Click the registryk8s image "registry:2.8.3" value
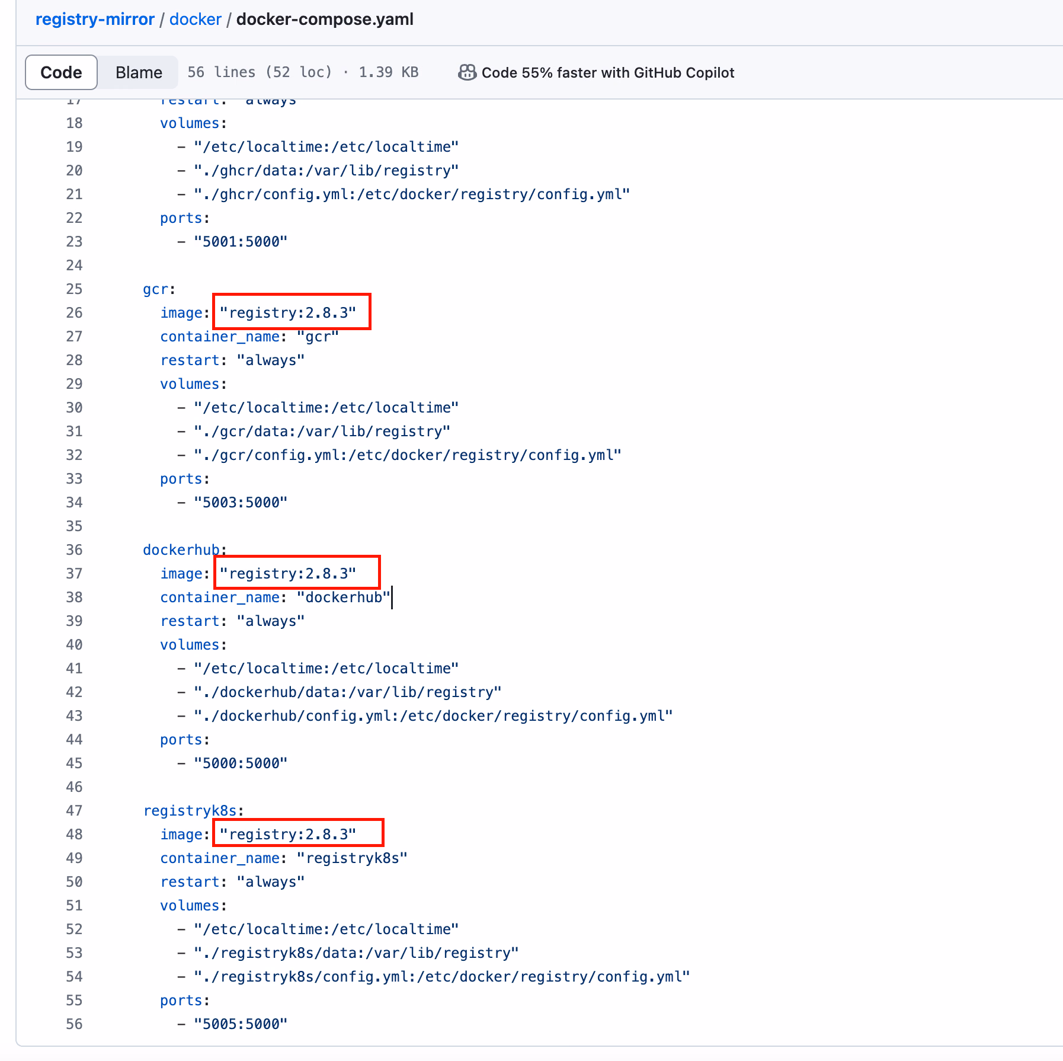1063x1061 pixels. [288, 835]
